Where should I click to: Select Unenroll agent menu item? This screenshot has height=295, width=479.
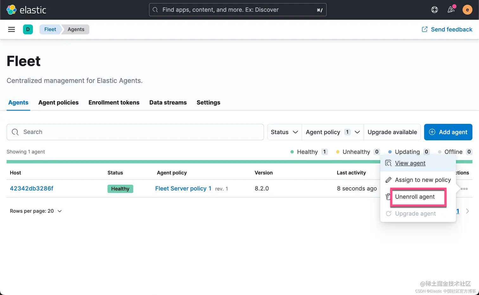[418, 197]
